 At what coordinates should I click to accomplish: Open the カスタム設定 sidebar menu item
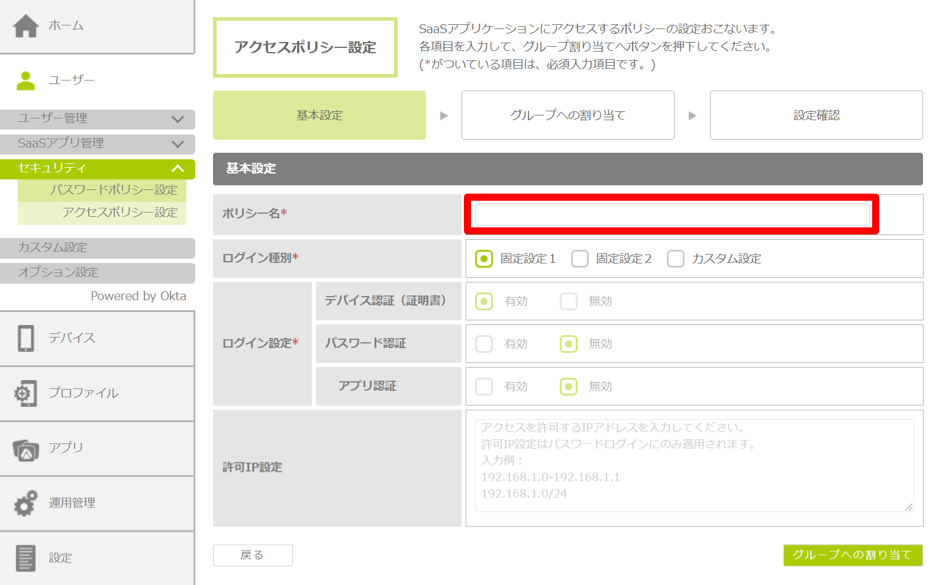click(98, 248)
